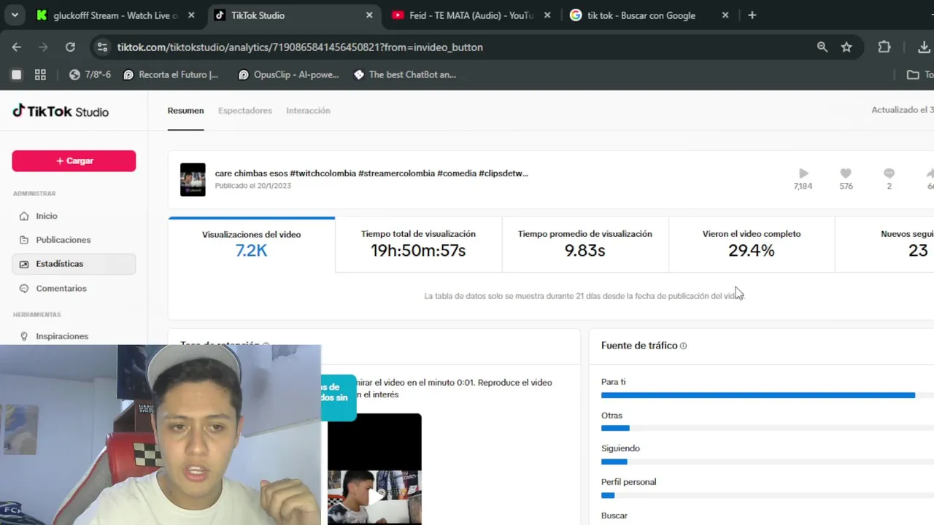The width and height of the screenshot is (934, 525).
Task: Click the Inspiraciones lightbulb icon
Action: pos(24,336)
